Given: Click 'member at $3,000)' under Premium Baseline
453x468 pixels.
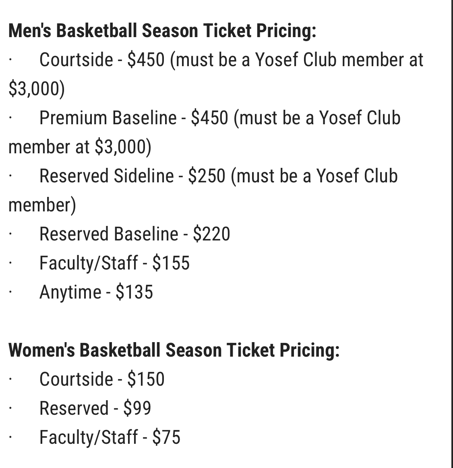Looking at the screenshot, I should 80,147.
